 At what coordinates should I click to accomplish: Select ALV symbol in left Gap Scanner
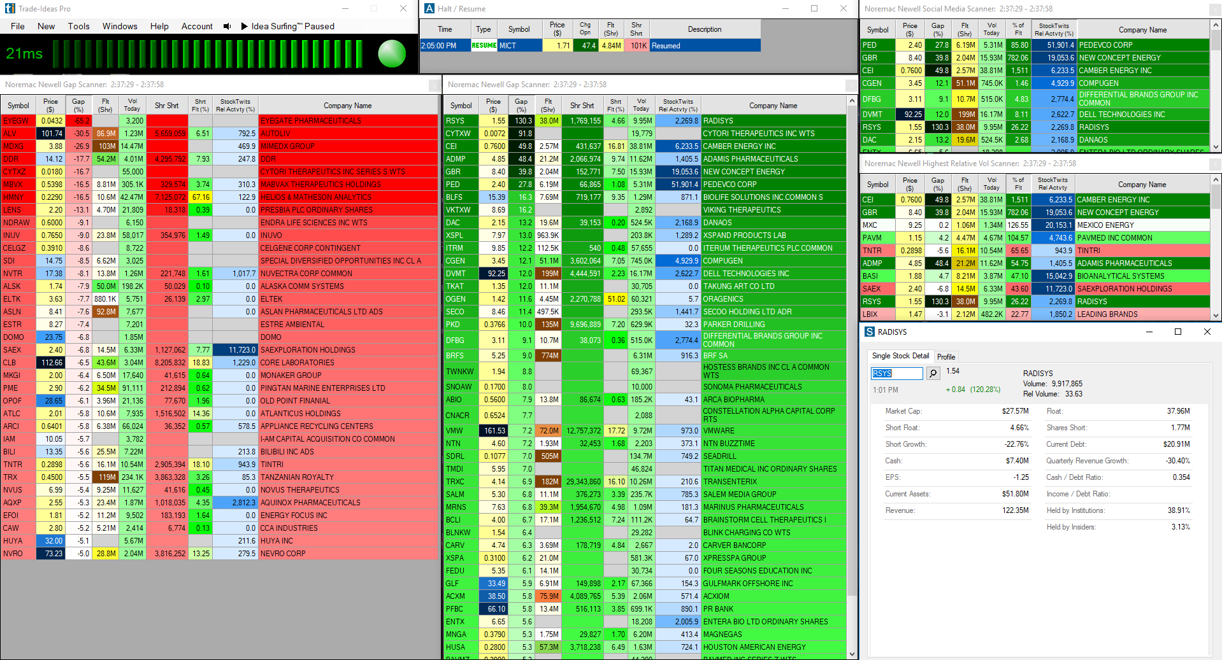click(x=10, y=133)
